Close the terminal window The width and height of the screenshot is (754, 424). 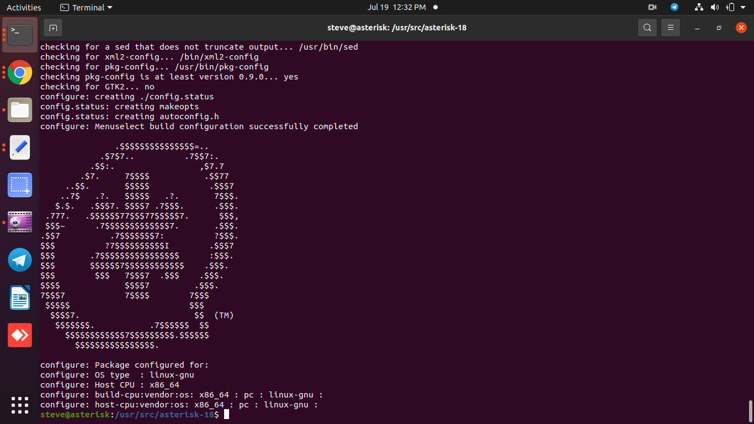pyautogui.click(x=741, y=28)
